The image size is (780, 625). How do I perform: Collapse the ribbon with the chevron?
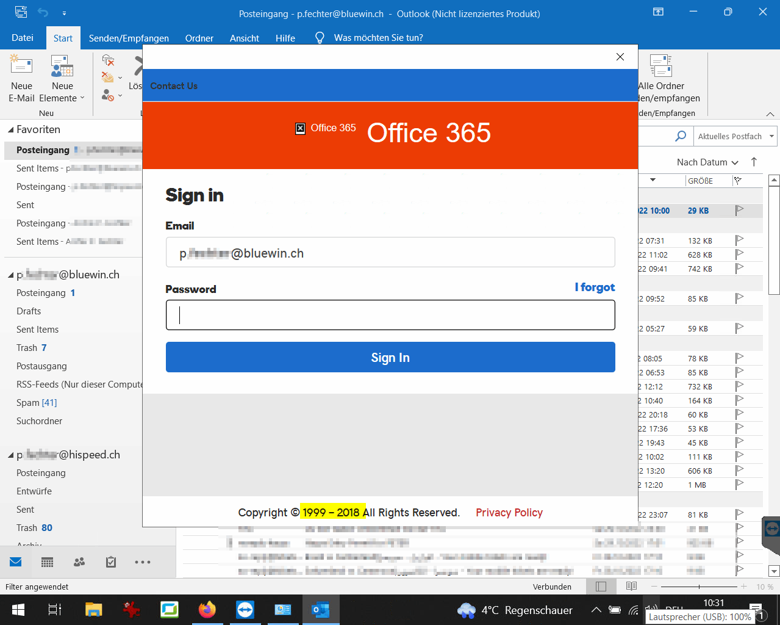(x=770, y=114)
